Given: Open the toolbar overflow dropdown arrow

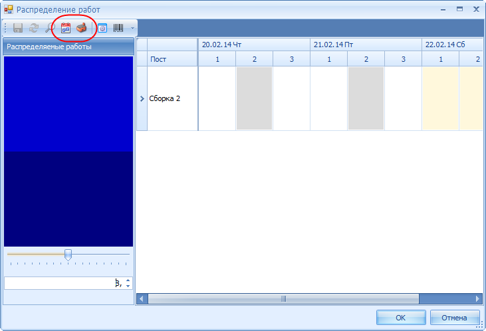Looking at the screenshot, I should tap(132, 28).
